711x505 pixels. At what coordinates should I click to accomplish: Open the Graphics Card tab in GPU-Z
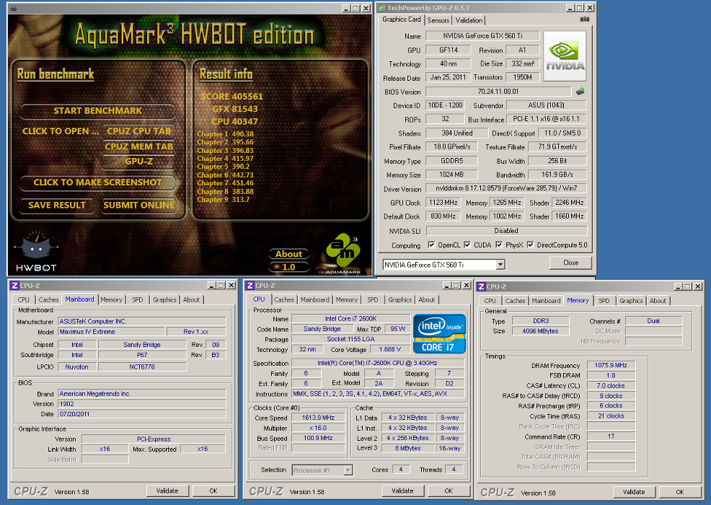point(402,19)
